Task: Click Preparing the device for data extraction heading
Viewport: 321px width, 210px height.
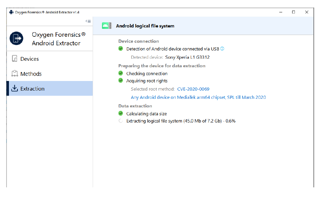Action: point(162,66)
